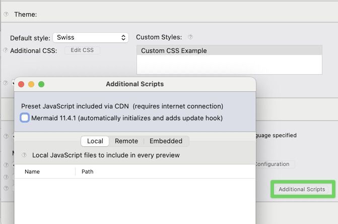Sort scripts by the Name column header

point(45,172)
